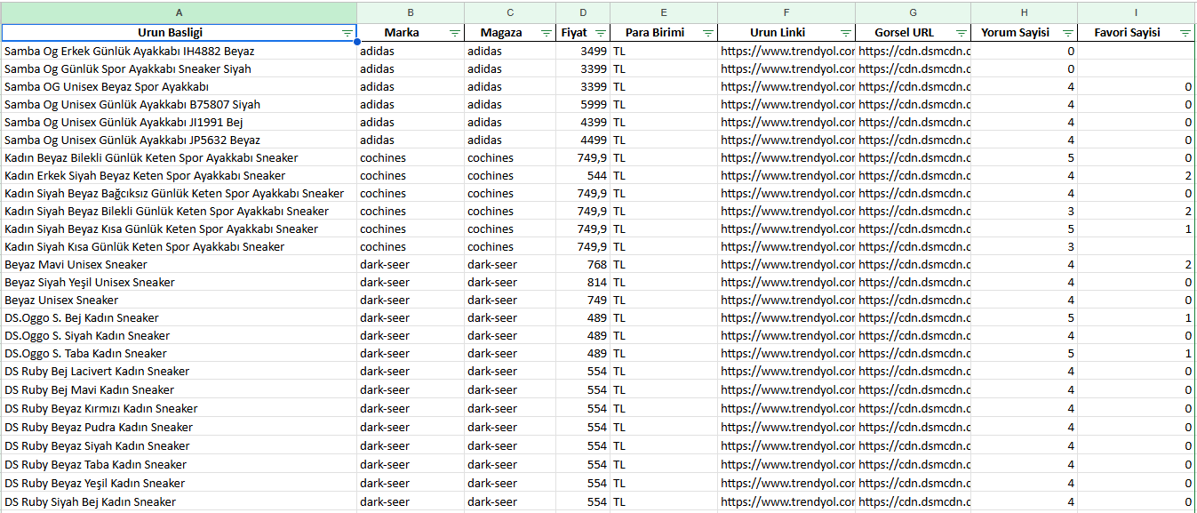The image size is (1197, 513).
Task: Select cell 'Samba Og Günlük Spor Ayakkabı Sneaker Siyah'
Action: click(x=180, y=68)
